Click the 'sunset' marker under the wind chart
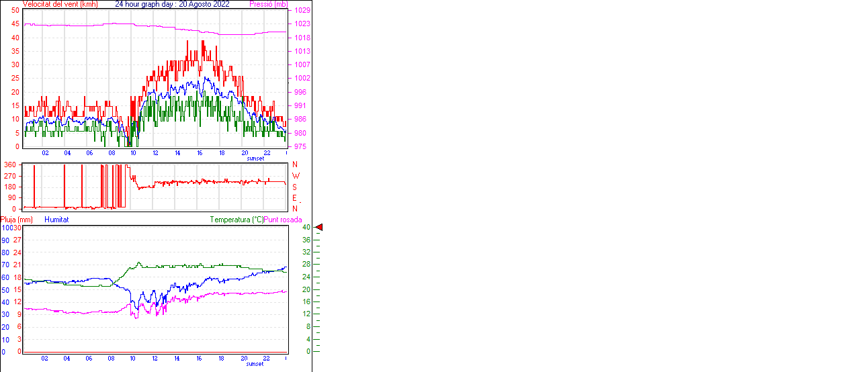 [255, 158]
